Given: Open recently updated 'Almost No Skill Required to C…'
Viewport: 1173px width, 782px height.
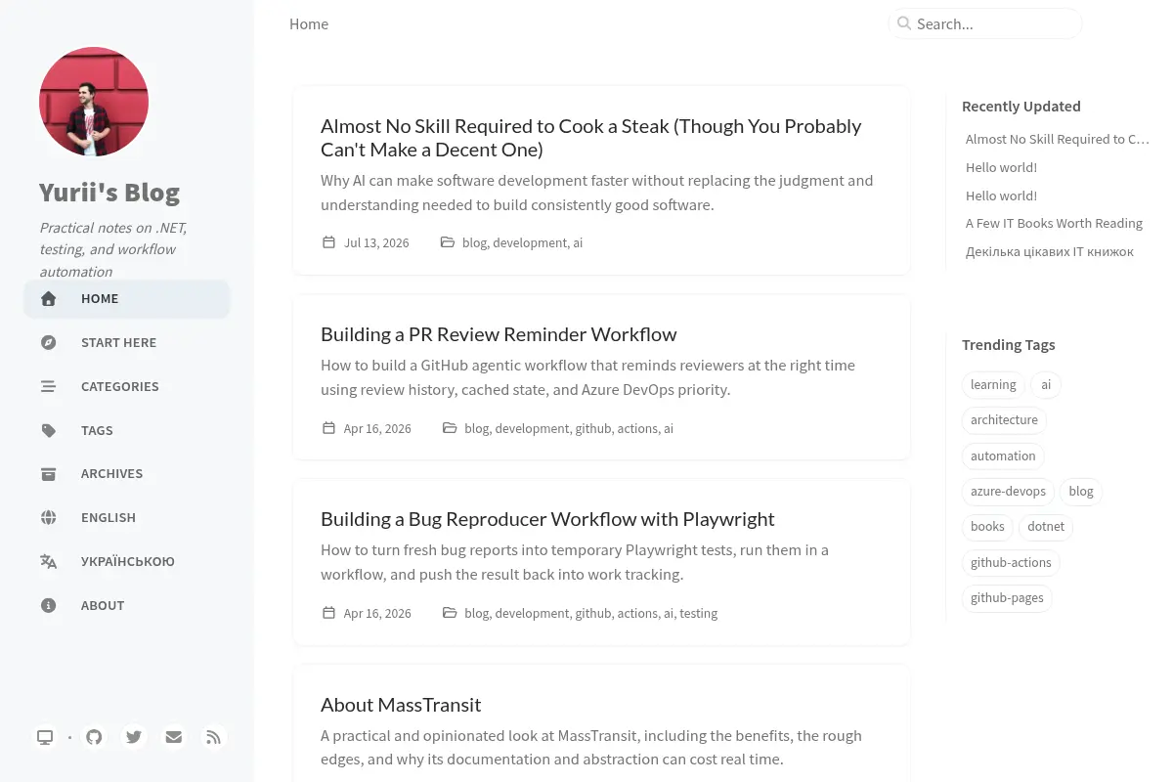Looking at the screenshot, I should pos(1058,139).
